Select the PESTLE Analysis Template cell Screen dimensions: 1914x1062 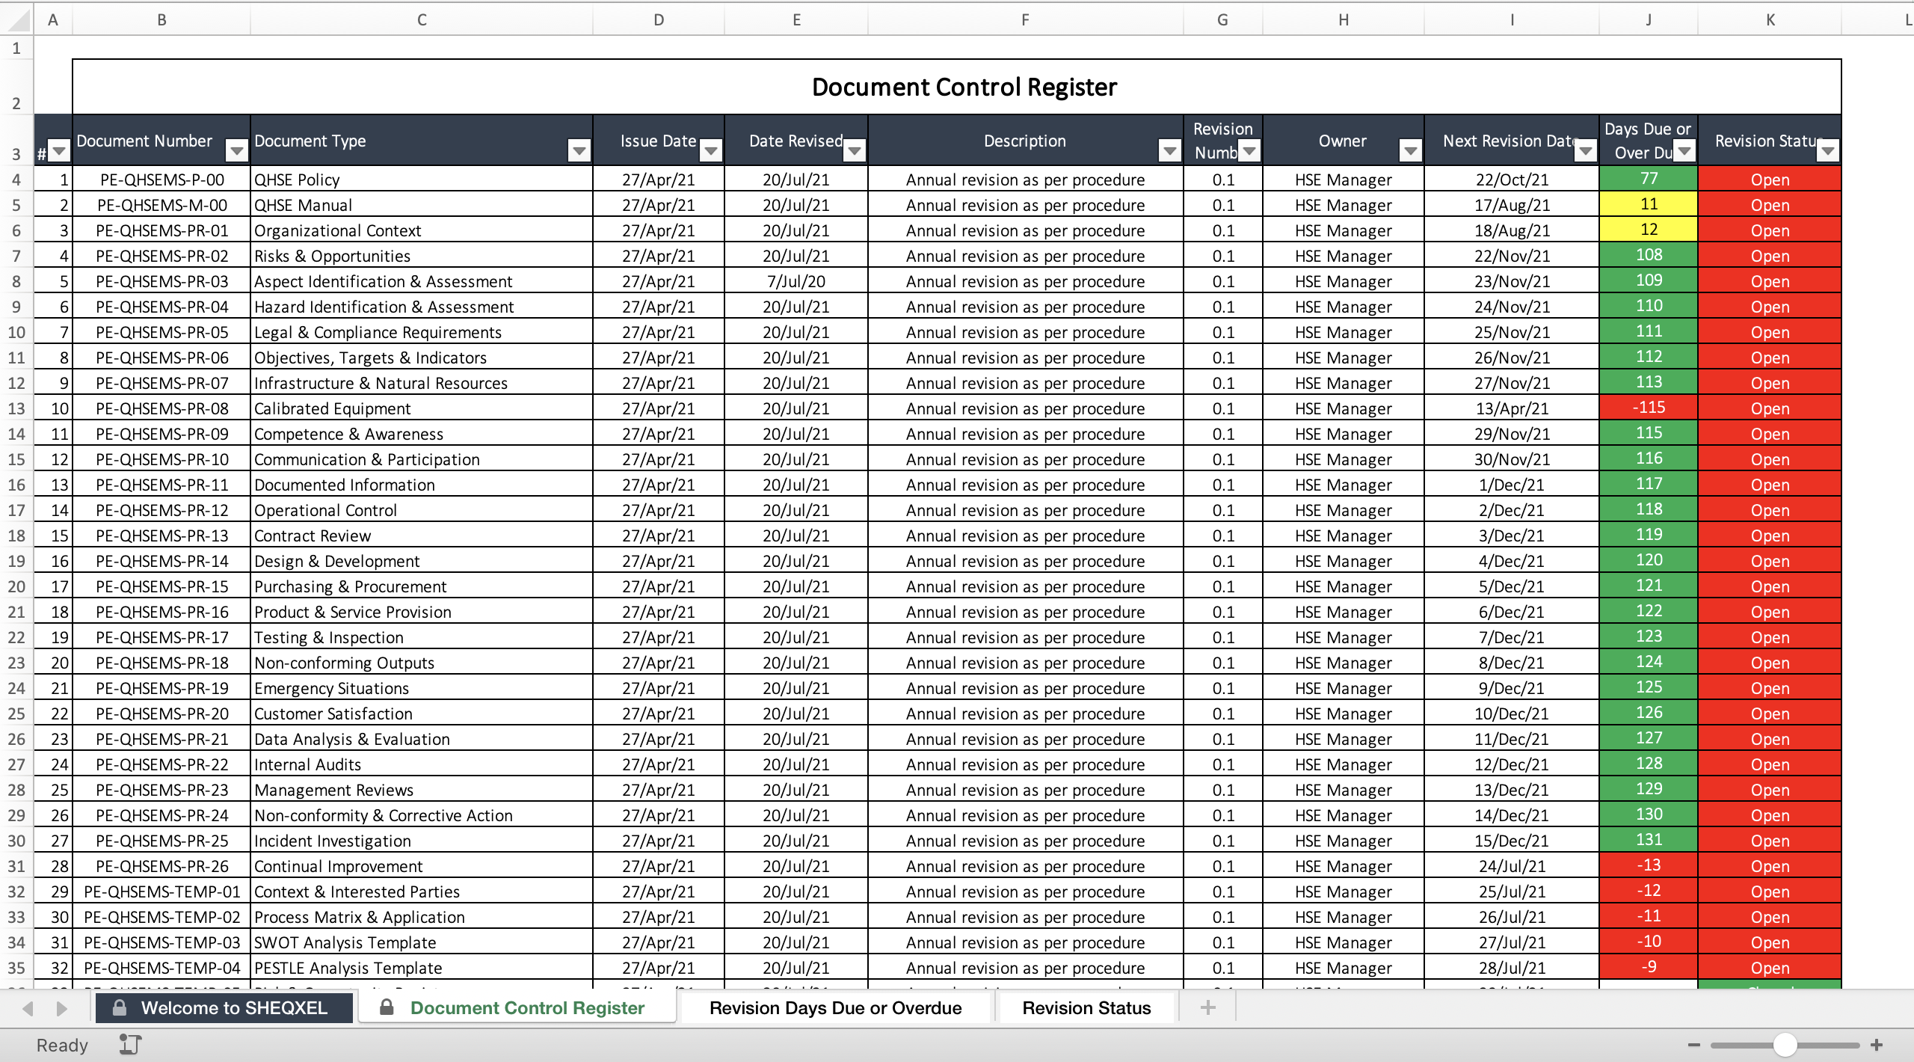click(422, 968)
